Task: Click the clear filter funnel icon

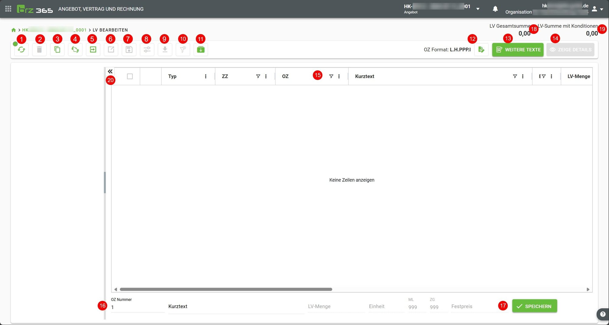Action: point(183,50)
